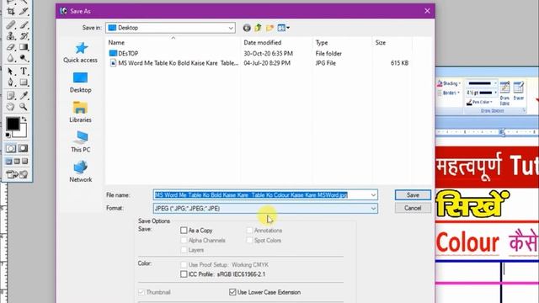Open Quick access in places bar
Screen dimensions: 539x303
(81, 52)
